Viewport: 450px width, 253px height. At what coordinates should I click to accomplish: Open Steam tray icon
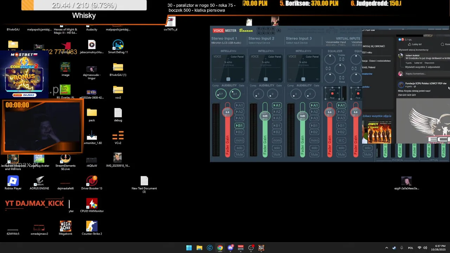[x=394, y=248]
